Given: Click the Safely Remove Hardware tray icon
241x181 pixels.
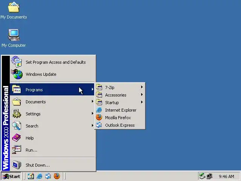Looking at the screenshot, I should (x=202, y=176).
